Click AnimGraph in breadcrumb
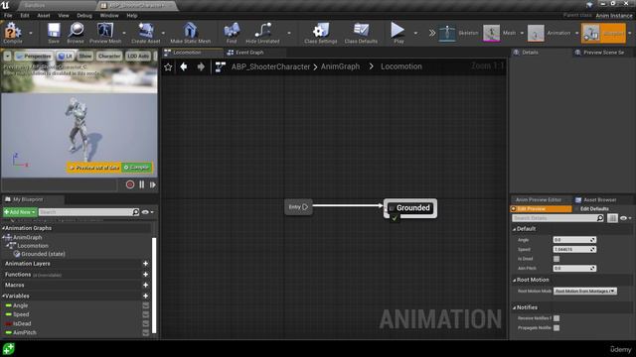 pos(340,66)
